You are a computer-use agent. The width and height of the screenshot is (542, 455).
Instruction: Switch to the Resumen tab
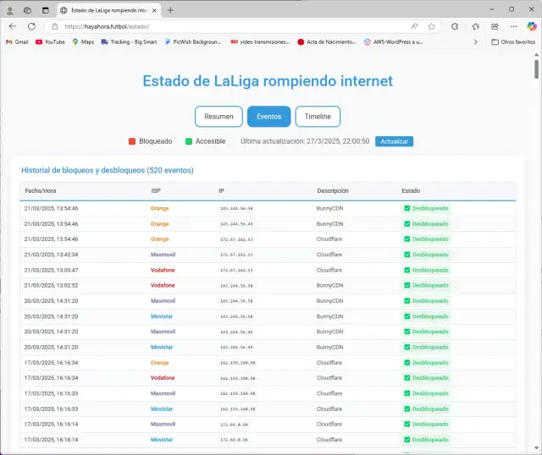click(x=218, y=117)
